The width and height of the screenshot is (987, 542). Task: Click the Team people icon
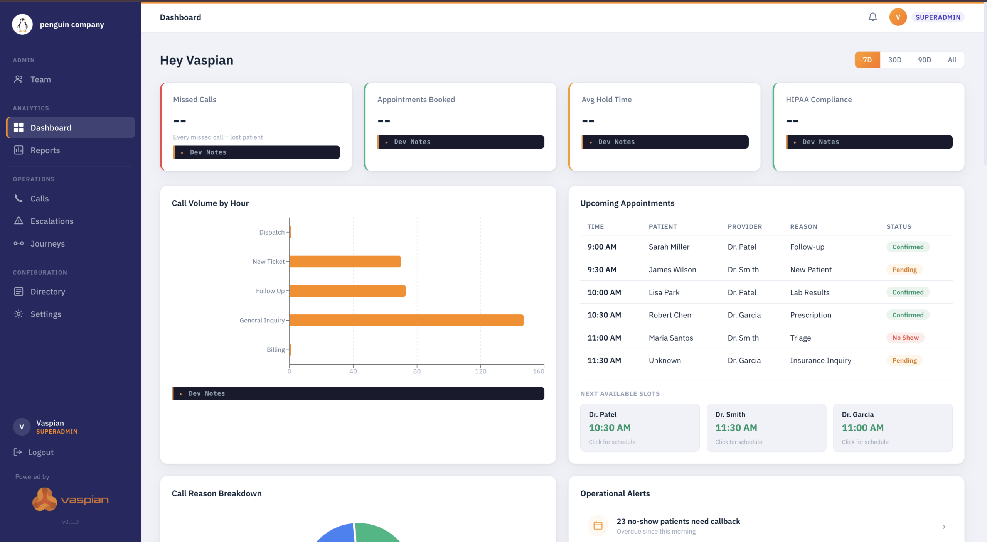(x=19, y=79)
